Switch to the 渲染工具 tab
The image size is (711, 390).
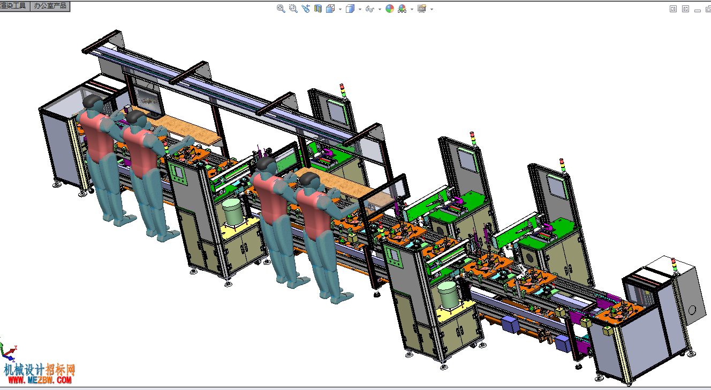[x=14, y=6]
